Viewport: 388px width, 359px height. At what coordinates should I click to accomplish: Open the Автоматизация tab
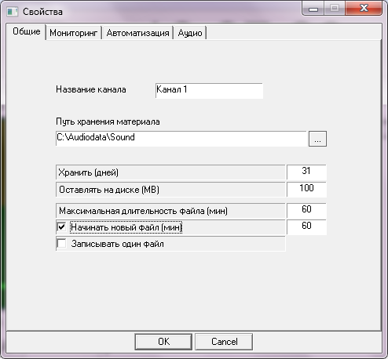pyautogui.click(x=137, y=33)
